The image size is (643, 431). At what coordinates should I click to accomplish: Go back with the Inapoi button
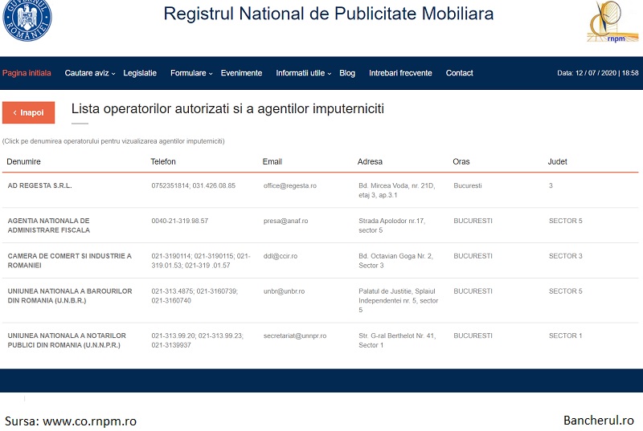click(28, 112)
